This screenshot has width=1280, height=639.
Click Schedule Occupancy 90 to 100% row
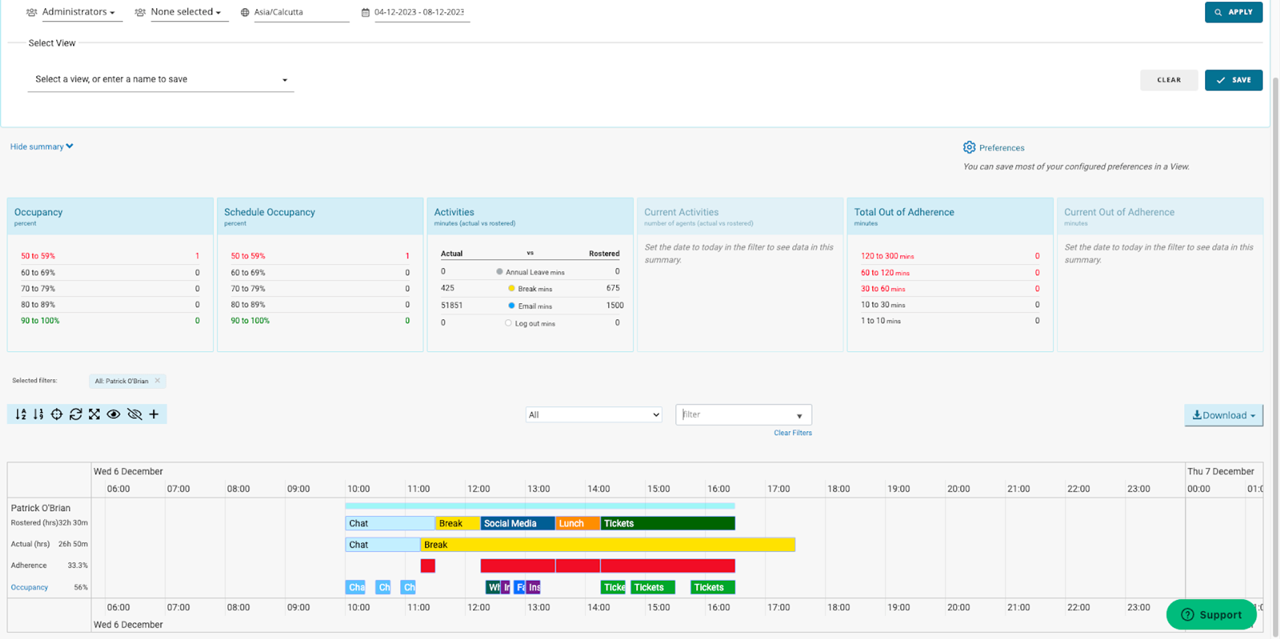[x=320, y=320]
